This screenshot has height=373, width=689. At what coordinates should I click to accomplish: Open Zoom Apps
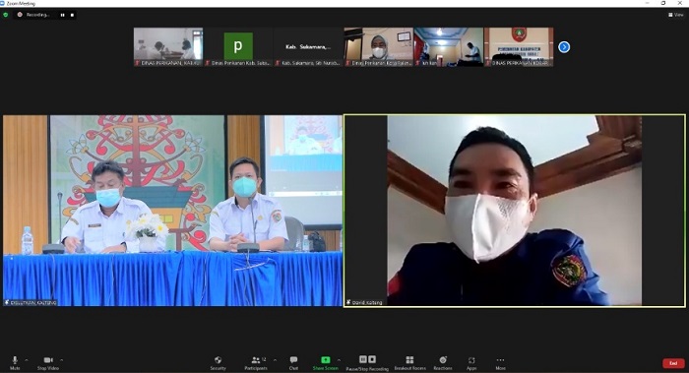(471, 363)
